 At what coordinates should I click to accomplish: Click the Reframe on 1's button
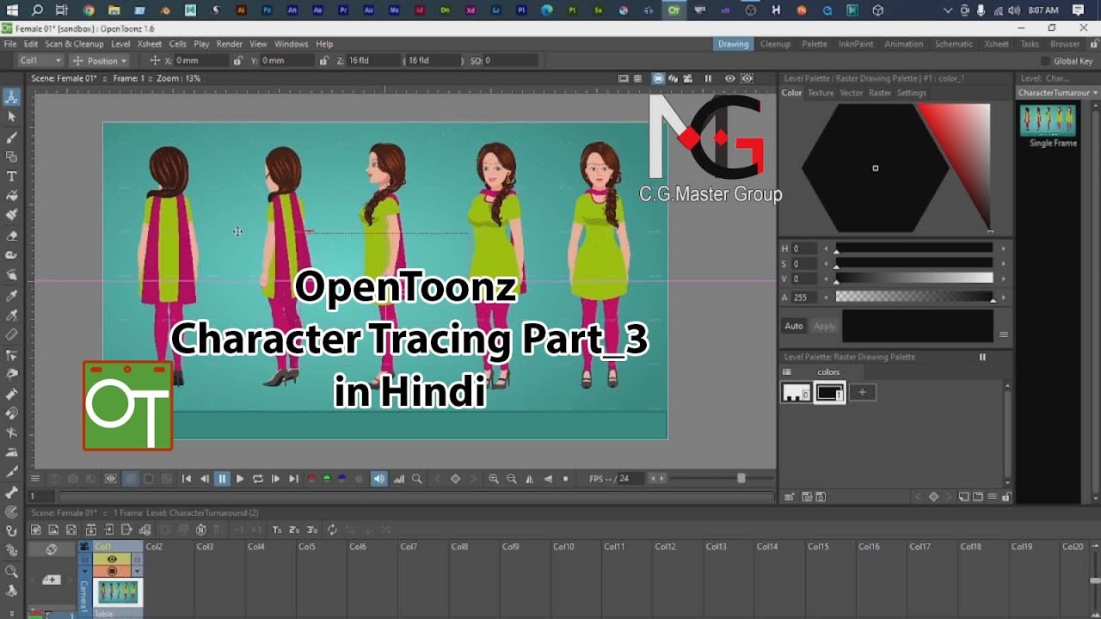[x=277, y=530]
